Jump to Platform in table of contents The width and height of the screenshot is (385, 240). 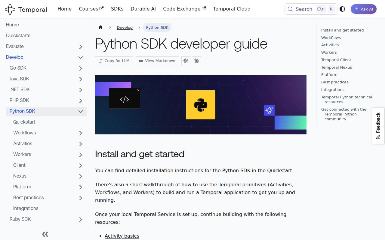point(329,74)
